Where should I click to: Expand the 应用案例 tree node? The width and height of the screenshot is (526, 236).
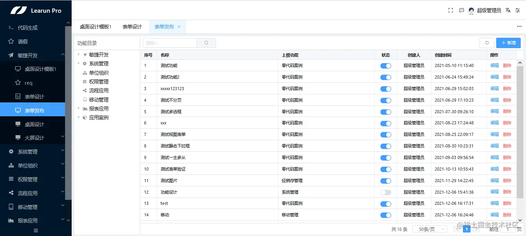79,117
